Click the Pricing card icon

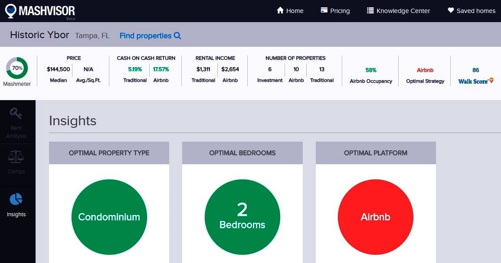pyautogui.click(x=324, y=10)
